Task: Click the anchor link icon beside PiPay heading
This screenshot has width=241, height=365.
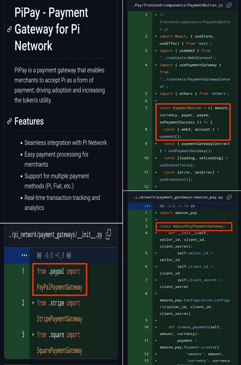Action: 9,30
